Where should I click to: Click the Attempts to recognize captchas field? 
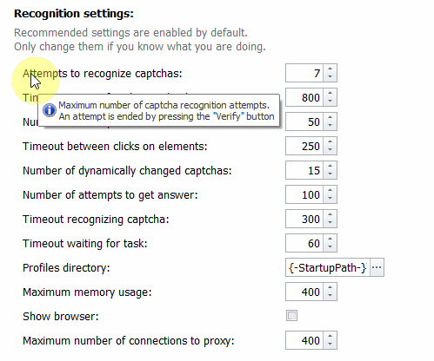(304, 73)
